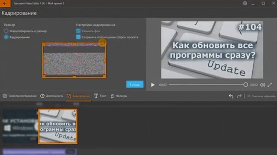Open settings gear in title bar
Screen dimensions: 277x155
pyautogui.click(x=245, y=3)
